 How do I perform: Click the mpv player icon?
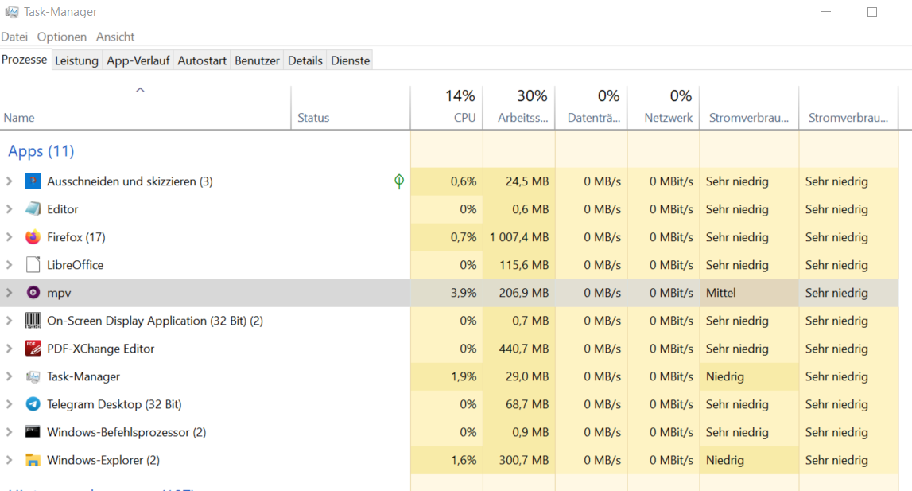33,293
